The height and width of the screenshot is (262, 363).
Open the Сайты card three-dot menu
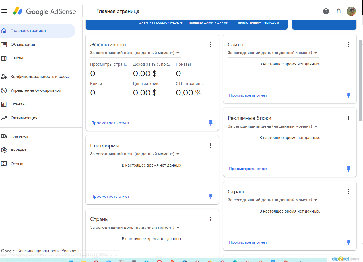(x=348, y=45)
